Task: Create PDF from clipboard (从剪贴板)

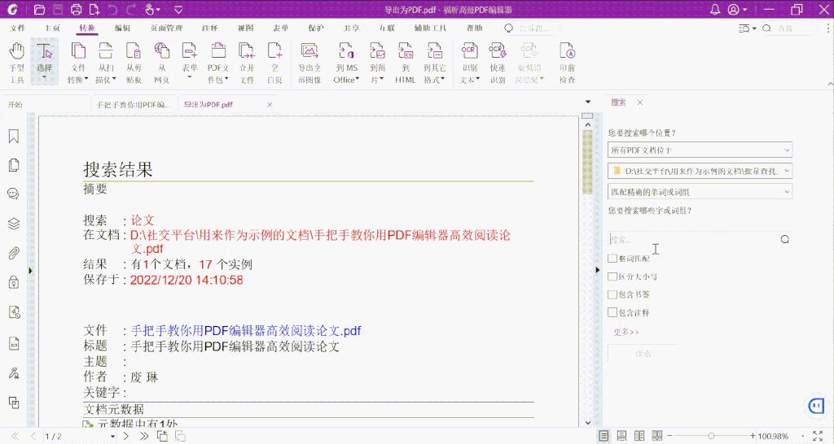Action: click(134, 63)
